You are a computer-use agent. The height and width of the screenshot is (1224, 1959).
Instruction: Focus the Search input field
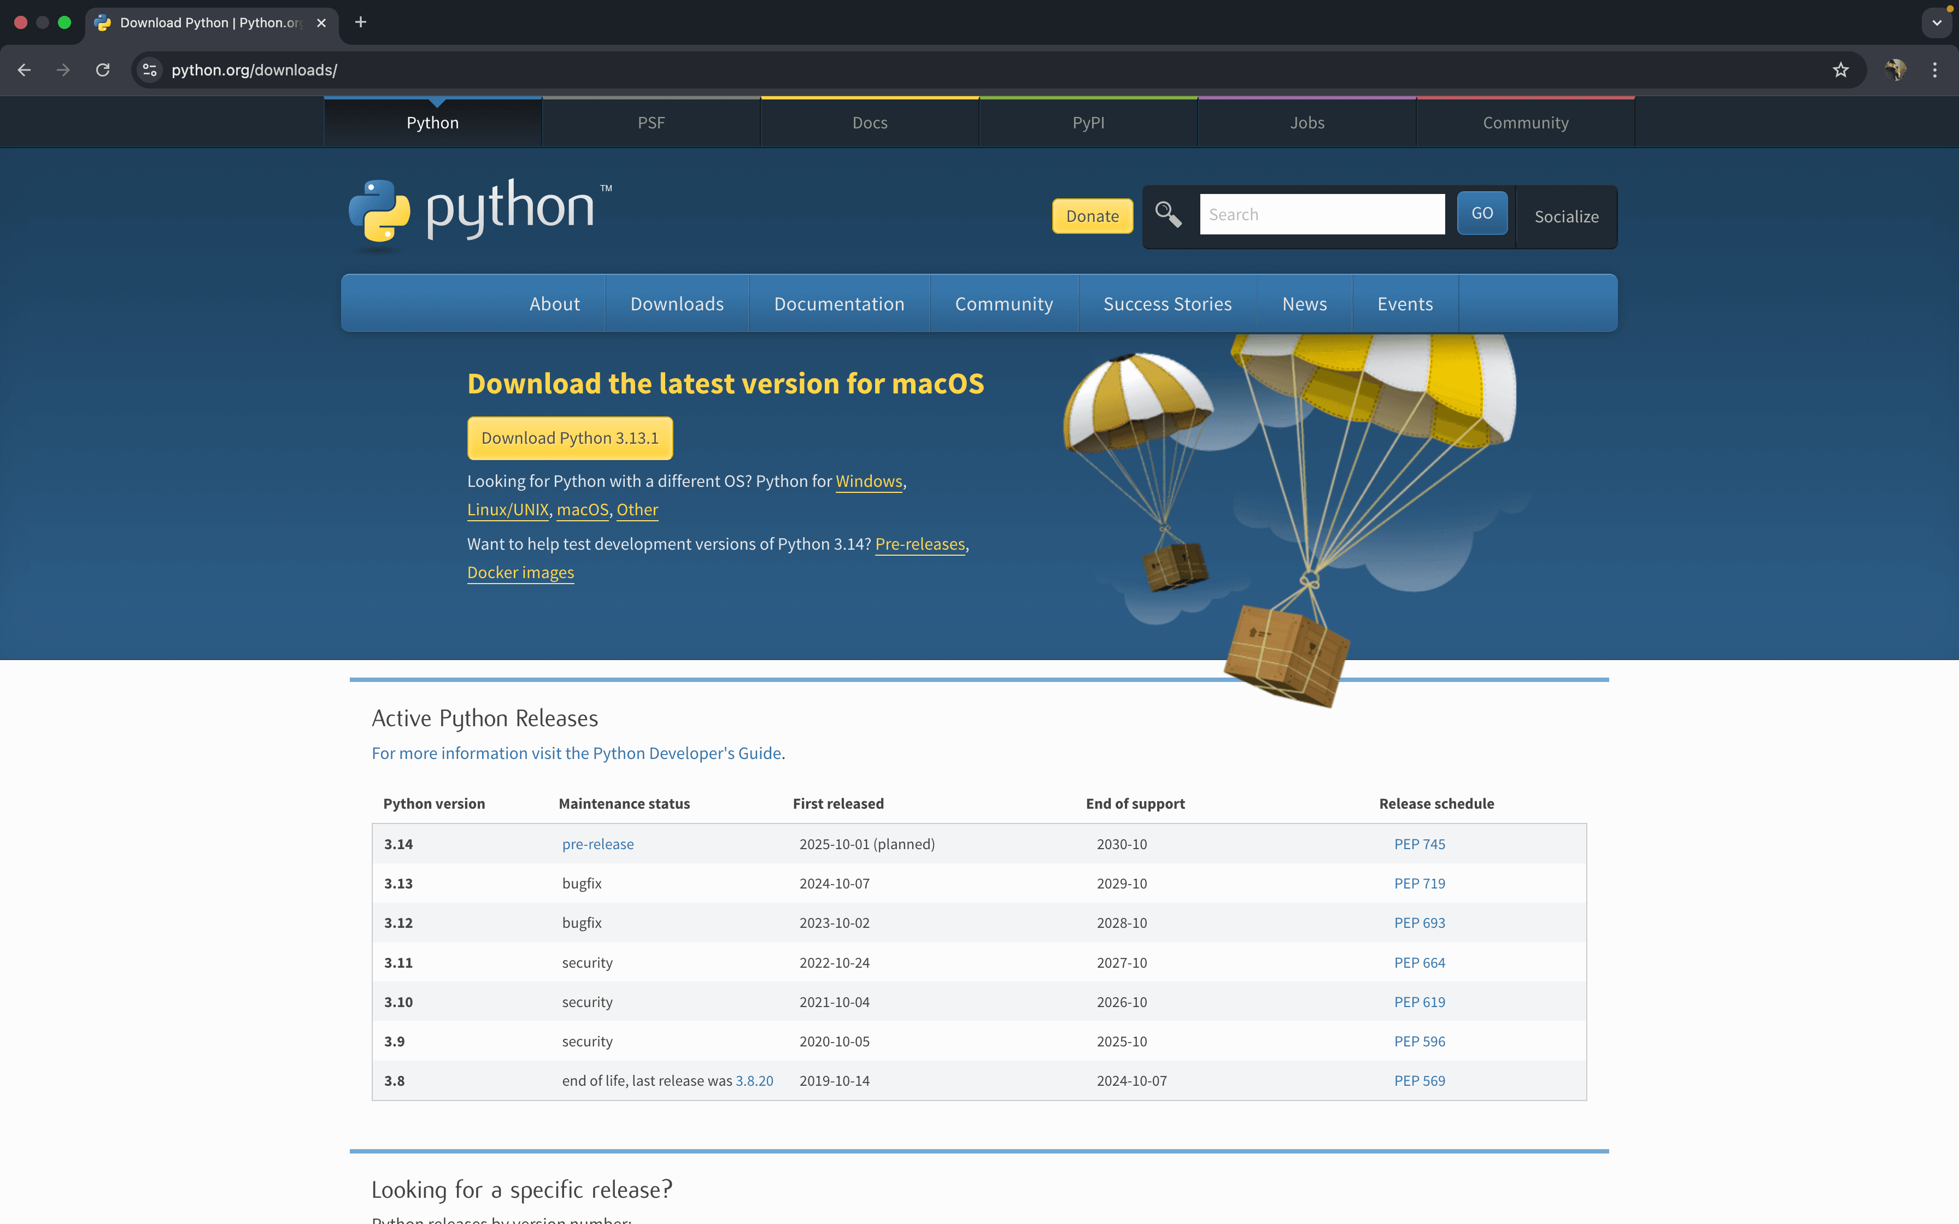[x=1322, y=214]
